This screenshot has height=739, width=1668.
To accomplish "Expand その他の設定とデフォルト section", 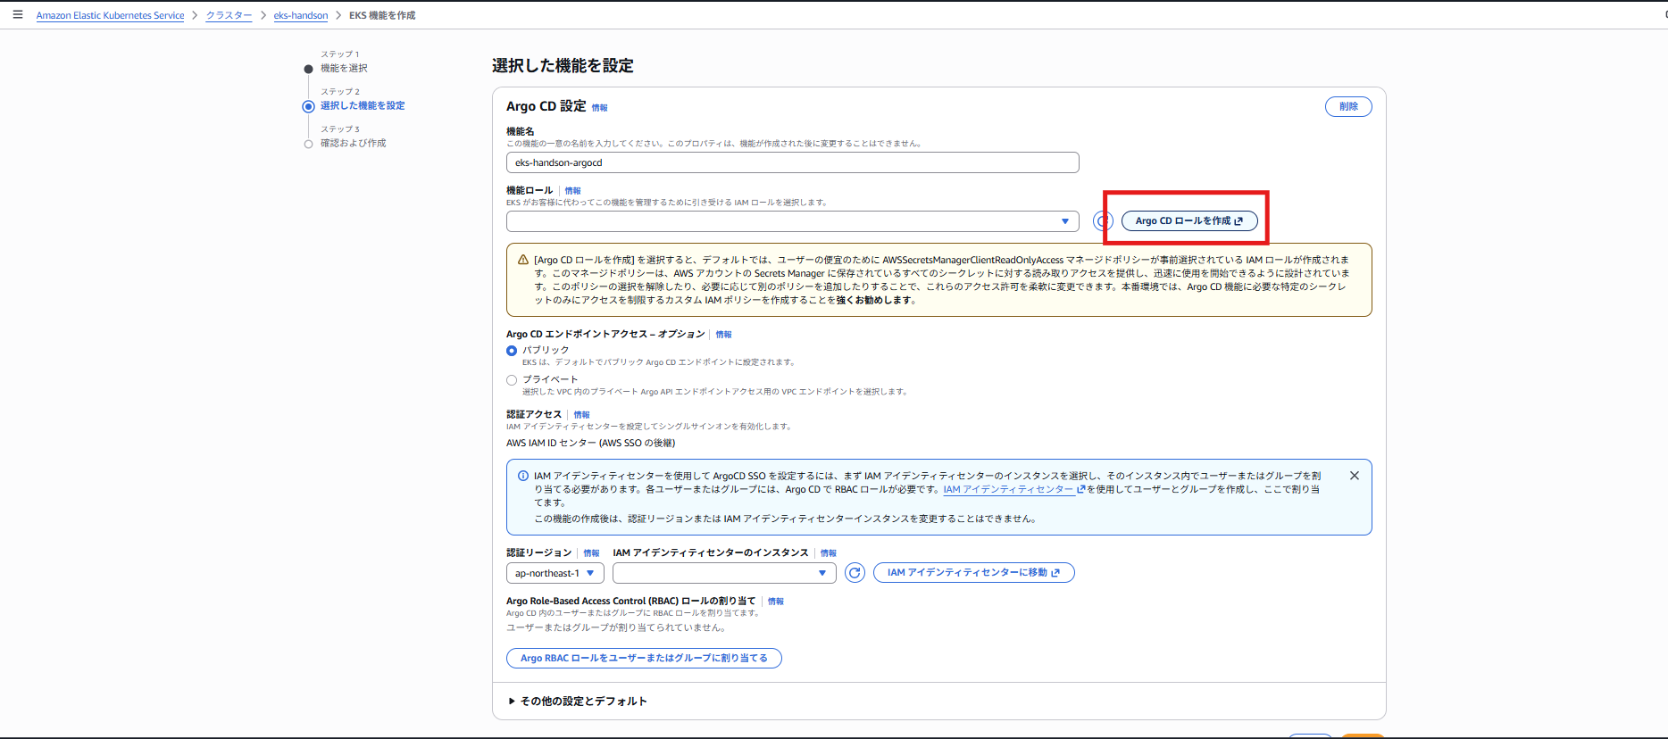I will click(578, 702).
